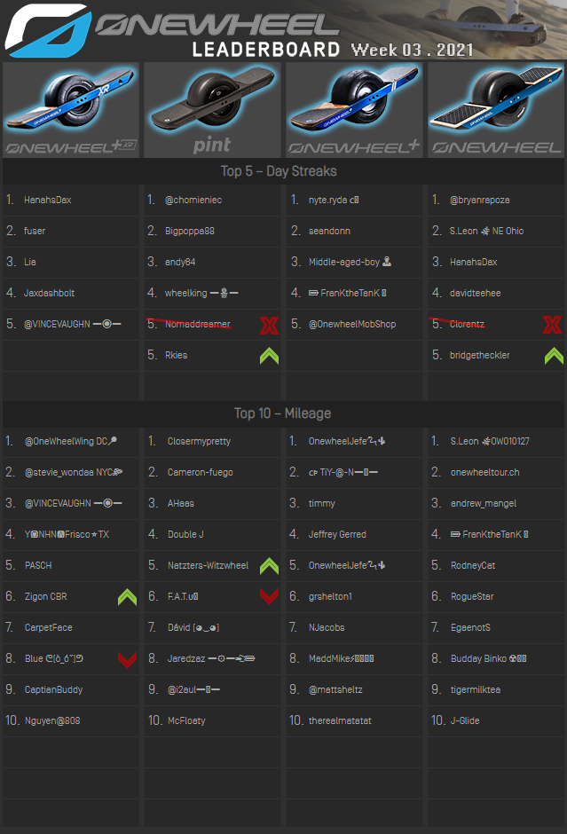This screenshot has height=834, width=567.
Task: Open the Onewheel+ XR board image
Action: (71, 110)
